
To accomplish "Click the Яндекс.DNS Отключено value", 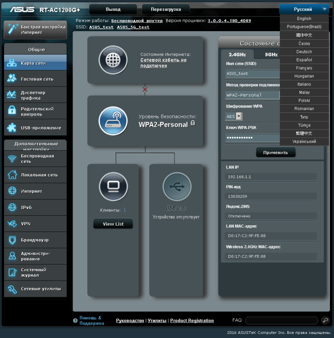I will [x=239, y=216].
